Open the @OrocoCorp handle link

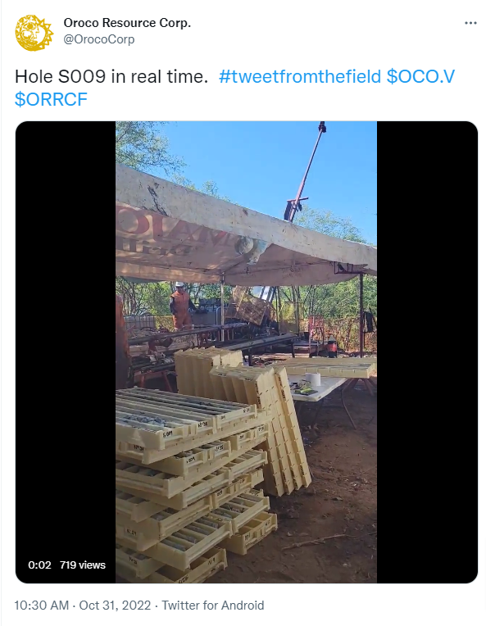98,39
